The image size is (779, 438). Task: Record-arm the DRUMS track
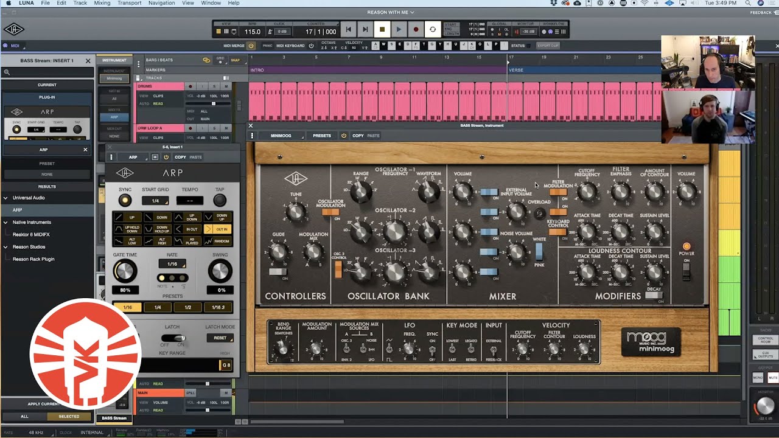tap(190, 86)
